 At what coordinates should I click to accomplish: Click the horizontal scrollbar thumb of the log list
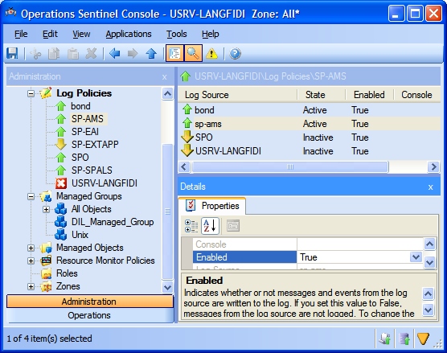(290, 166)
